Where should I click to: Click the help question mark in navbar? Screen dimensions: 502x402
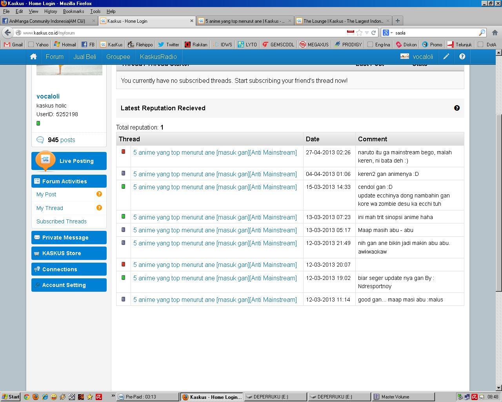click(x=462, y=57)
